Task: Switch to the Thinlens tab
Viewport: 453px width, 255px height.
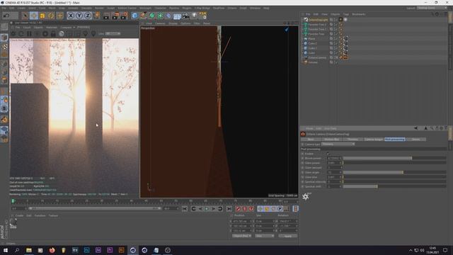Action: click(352, 140)
